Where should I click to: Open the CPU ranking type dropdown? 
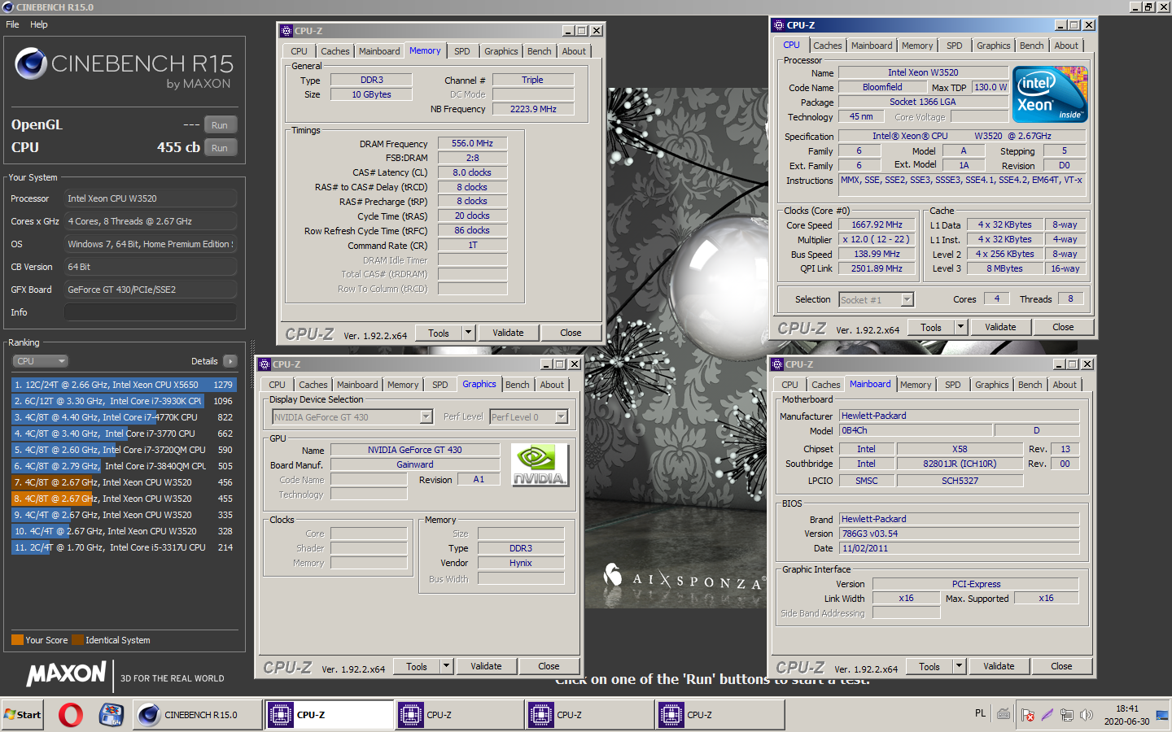[40, 361]
